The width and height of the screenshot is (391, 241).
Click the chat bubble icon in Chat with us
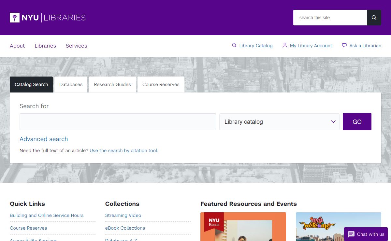[x=351, y=234]
